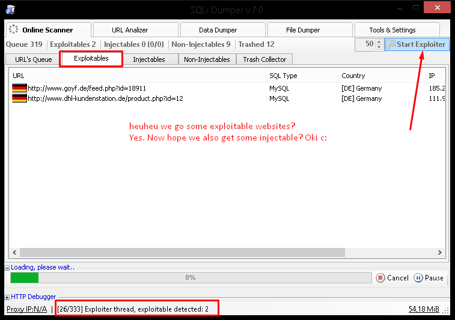Sort by the Country column header
The height and width of the screenshot is (320, 455).
click(382, 76)
